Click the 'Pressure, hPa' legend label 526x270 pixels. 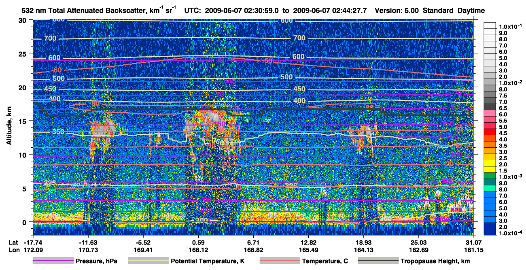pyautogui.click(x=96, y=261)
